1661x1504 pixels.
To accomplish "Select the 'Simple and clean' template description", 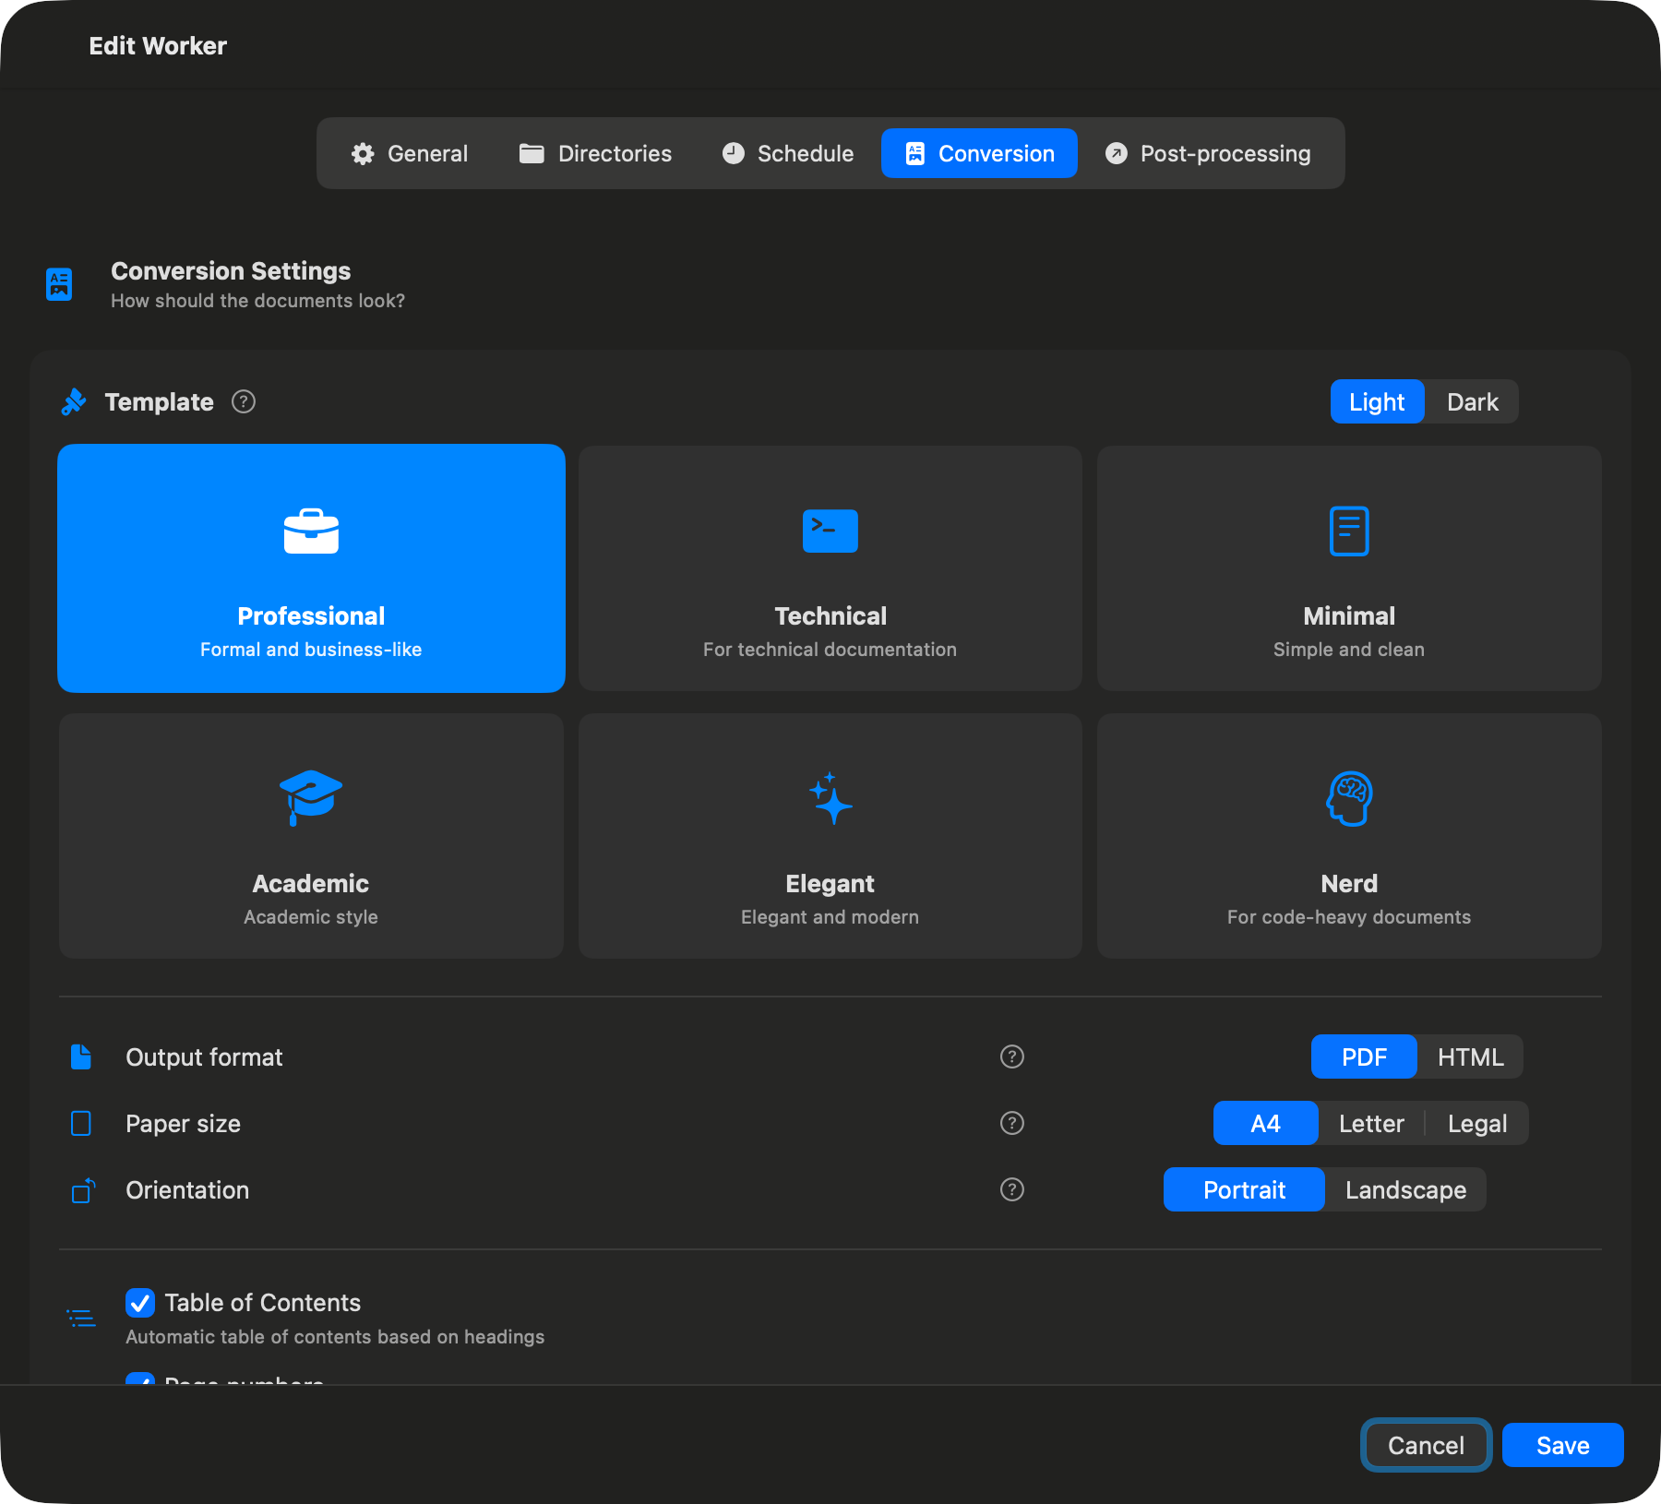I will pyautogui.click(x=1348, y=650).
